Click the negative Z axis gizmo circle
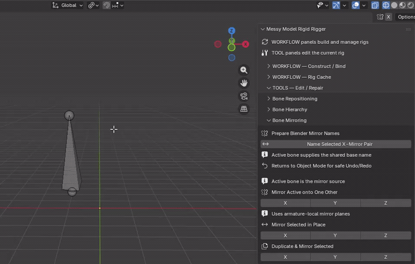The height and width of the screenshot is (264, 415). 232,58
